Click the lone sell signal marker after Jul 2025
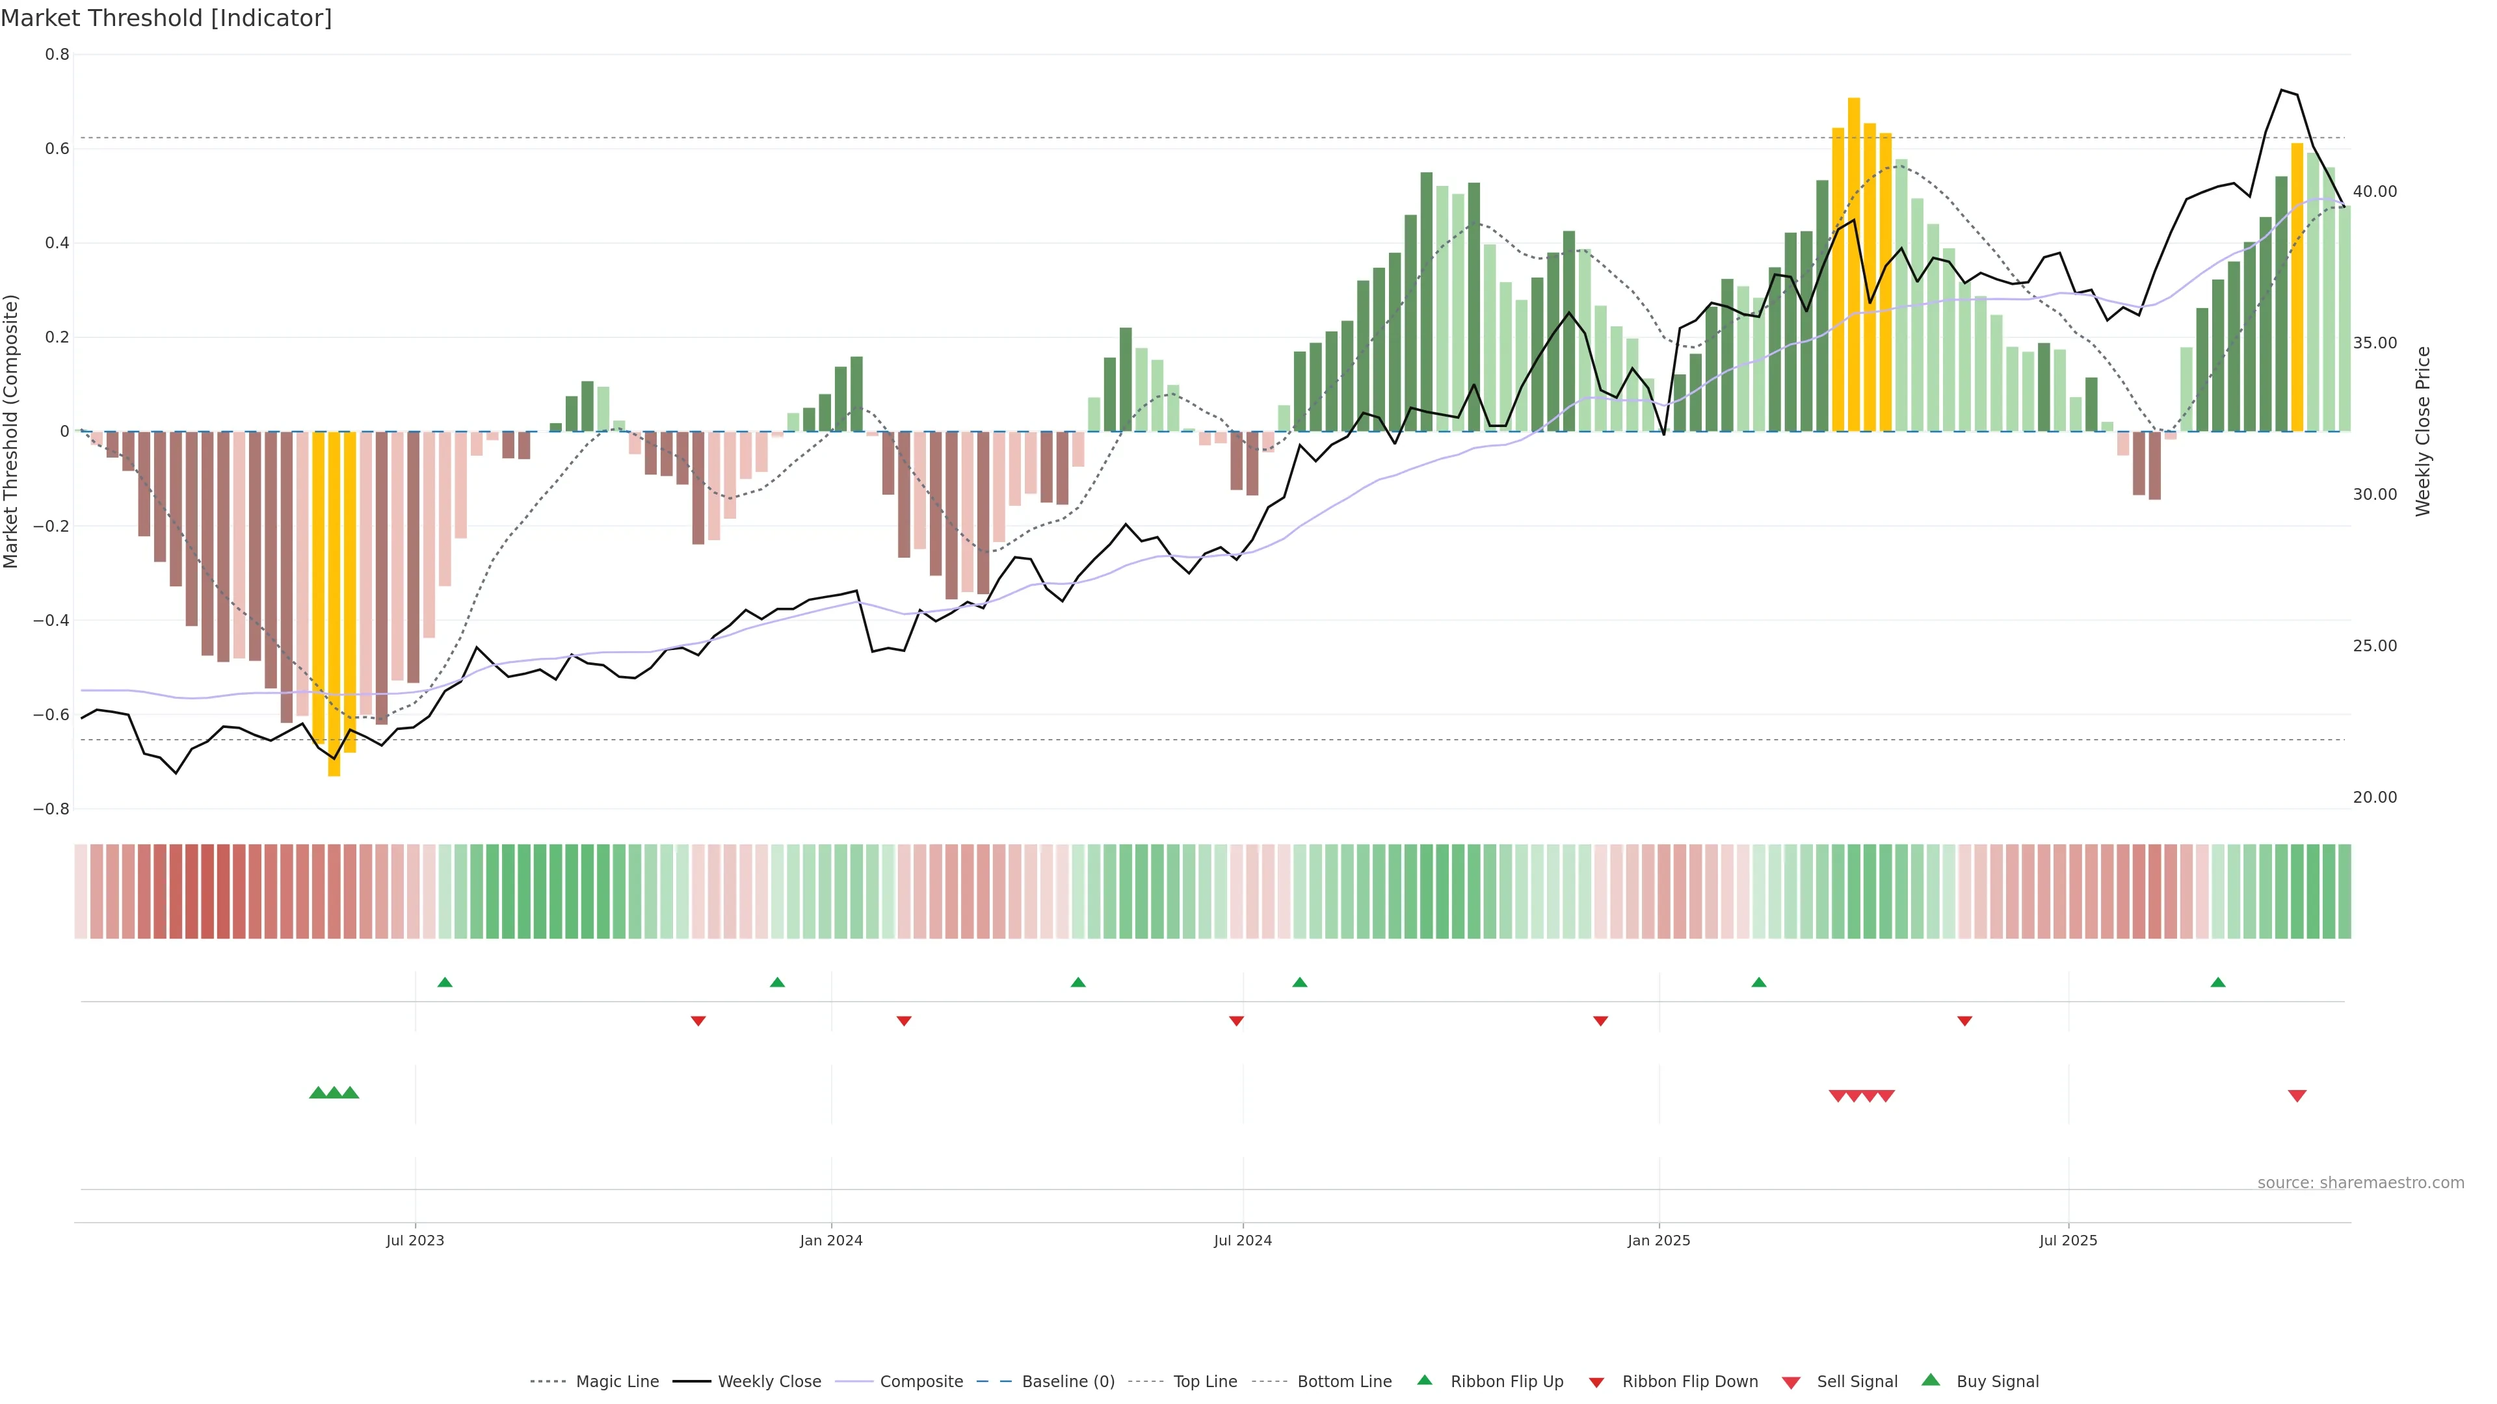Image resolution: width=2497 pixels, height=1404 pixels. coord(2296,1096)
